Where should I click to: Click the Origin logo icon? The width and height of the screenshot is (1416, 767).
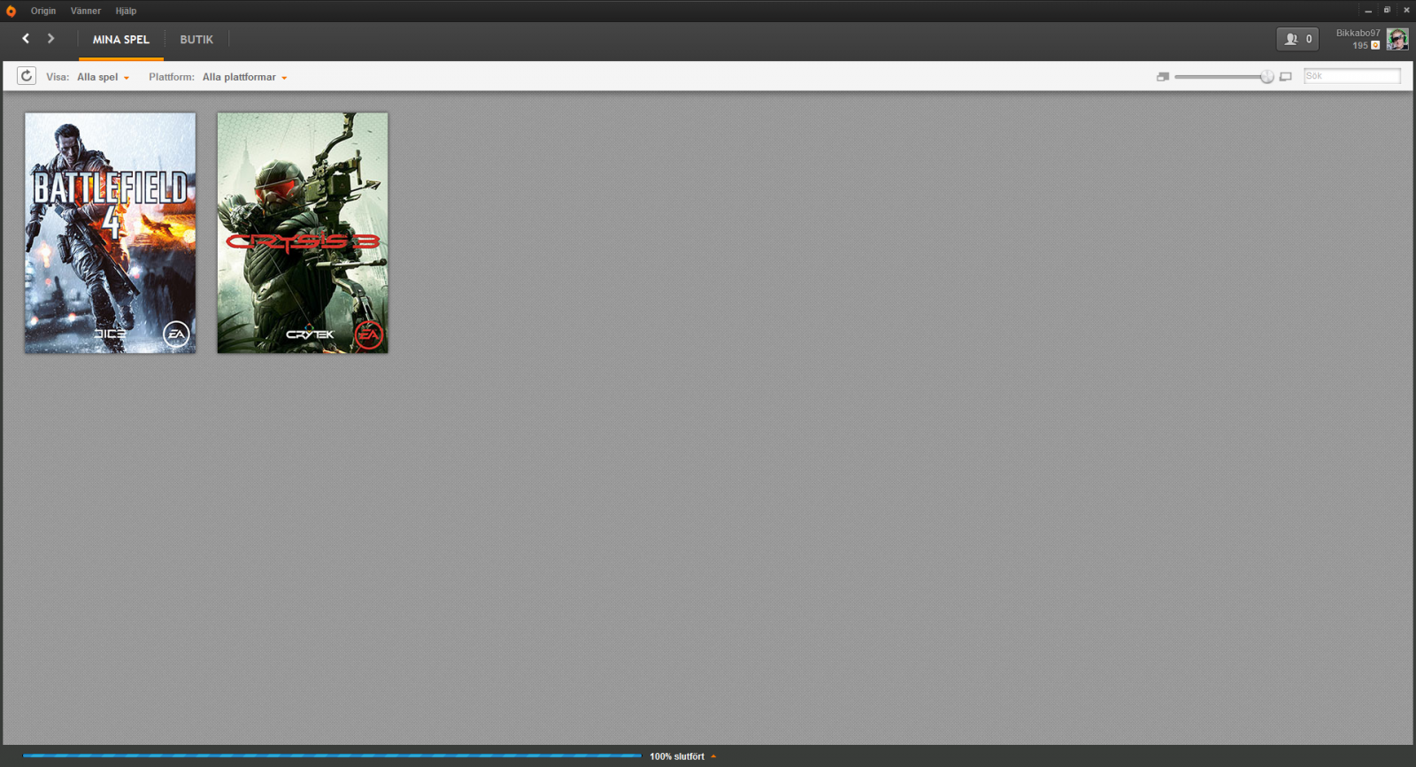(11, 12)
